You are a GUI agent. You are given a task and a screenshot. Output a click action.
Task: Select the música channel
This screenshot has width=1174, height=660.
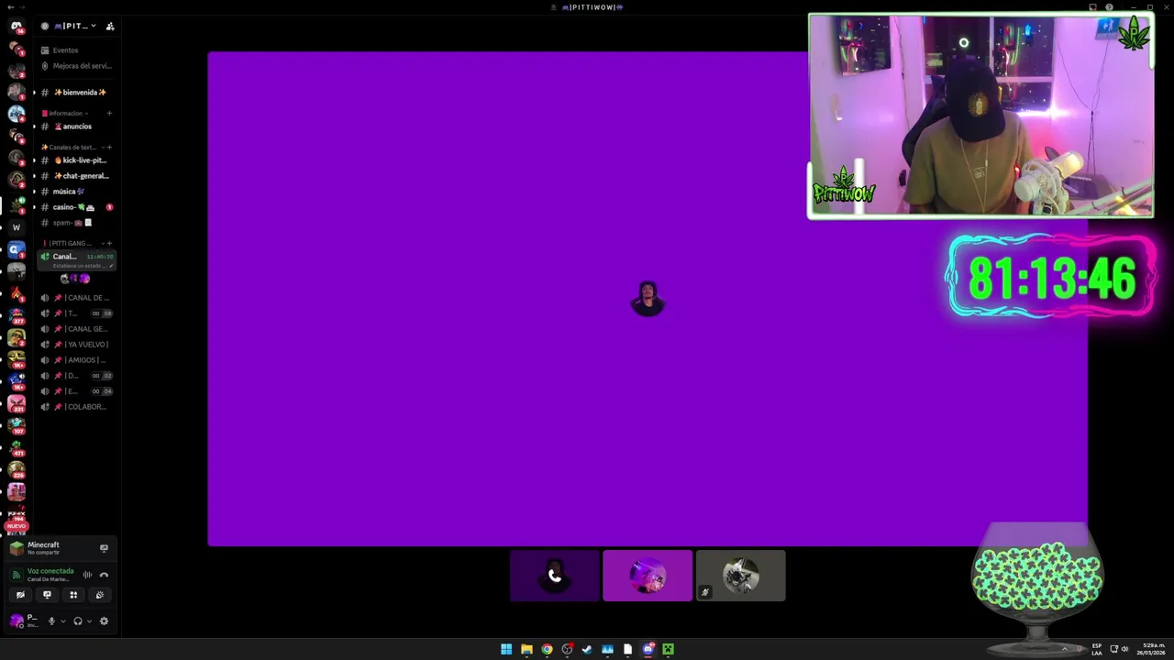coord(77,192)
